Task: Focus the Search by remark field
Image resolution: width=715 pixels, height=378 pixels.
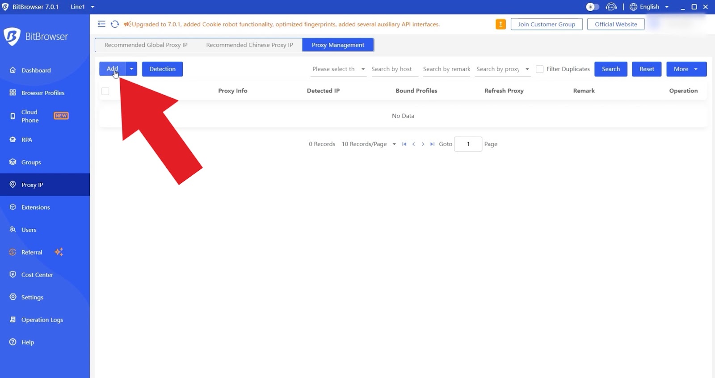Action: (x=446, y=69)
